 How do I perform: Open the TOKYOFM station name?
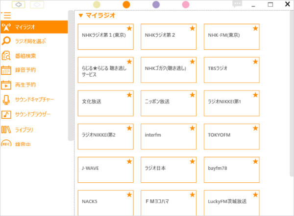pos(219,135)
